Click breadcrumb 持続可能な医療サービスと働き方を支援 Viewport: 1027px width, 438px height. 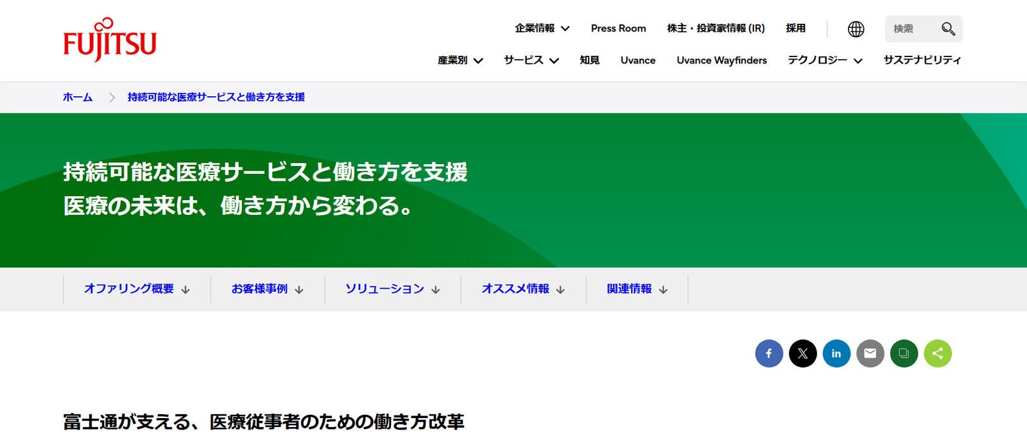tap(216, 97)
